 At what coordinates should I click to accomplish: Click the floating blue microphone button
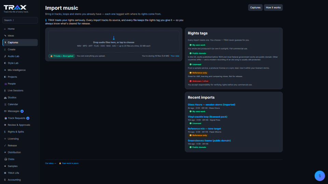(320, 176)
